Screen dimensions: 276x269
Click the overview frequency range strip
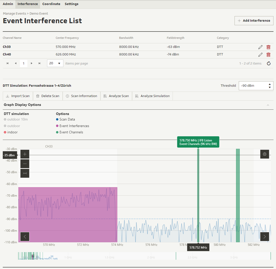(144, 256)
